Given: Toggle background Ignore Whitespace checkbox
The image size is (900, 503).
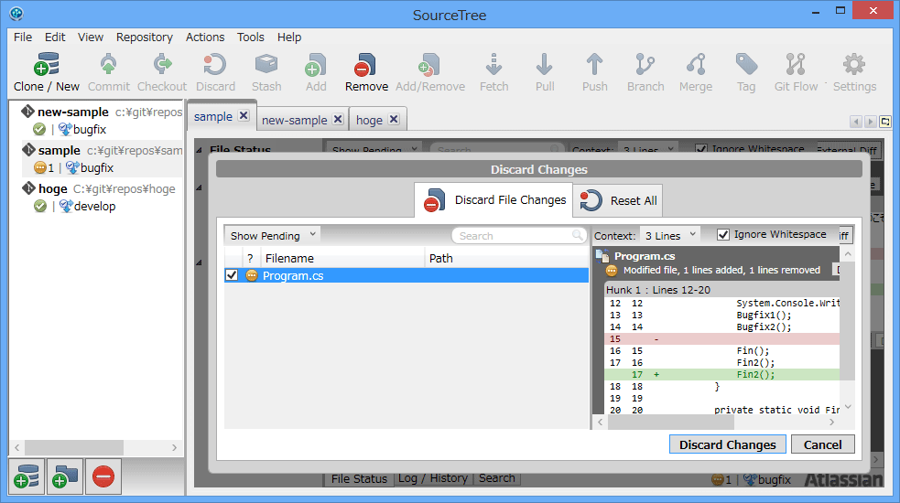Looking at the screenshot, I should coord(700,149).
